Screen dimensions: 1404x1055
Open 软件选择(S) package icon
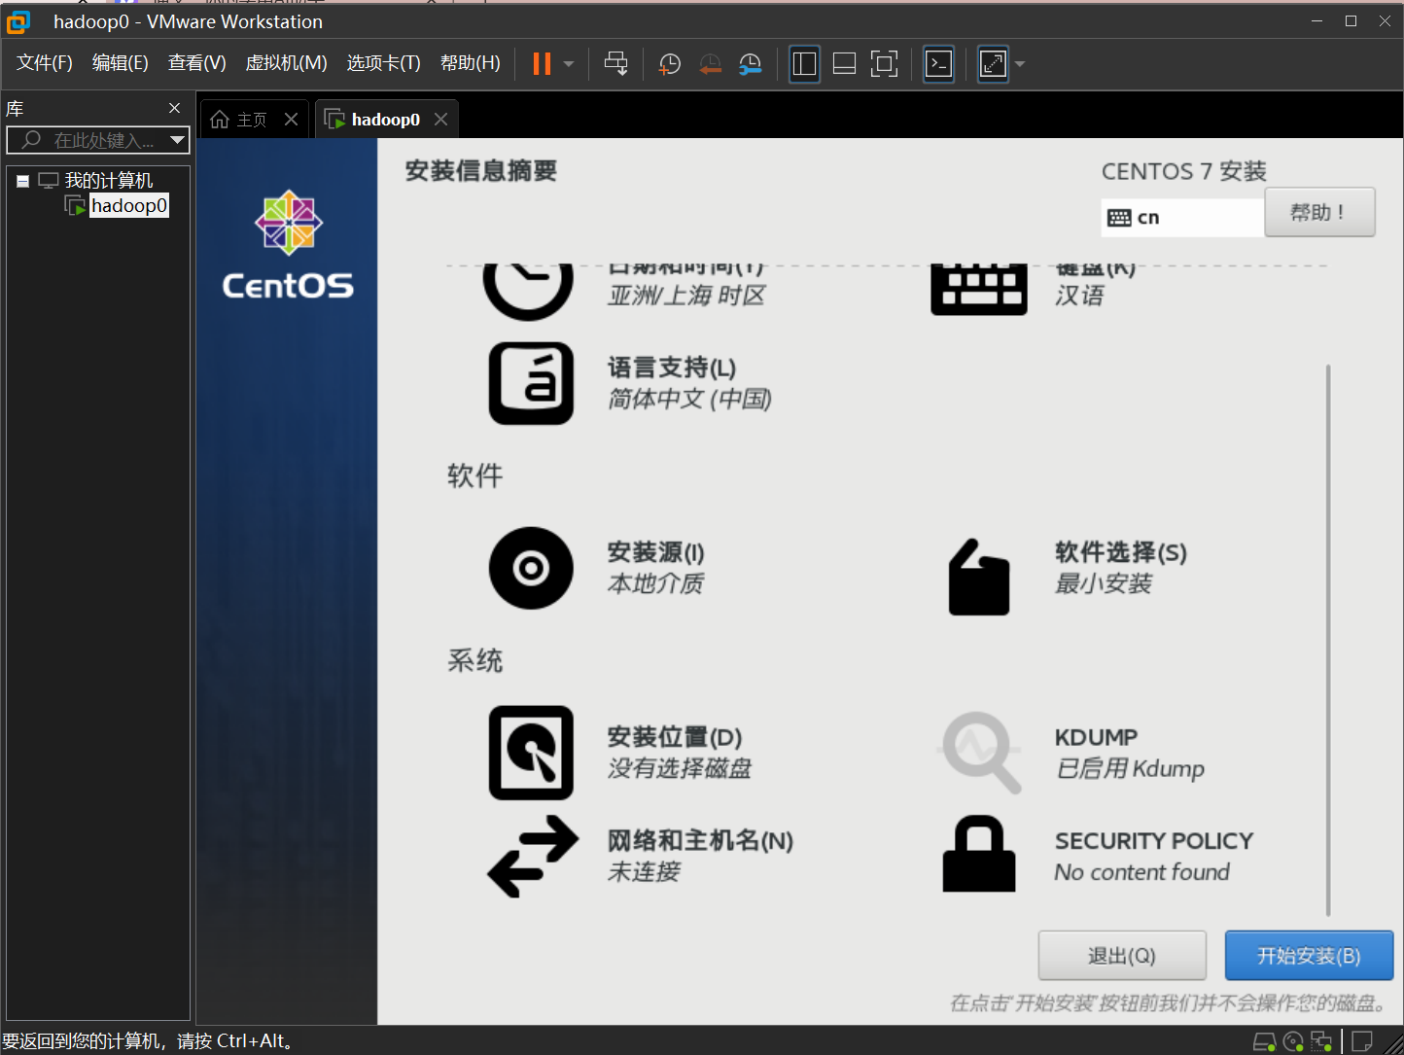979,577
